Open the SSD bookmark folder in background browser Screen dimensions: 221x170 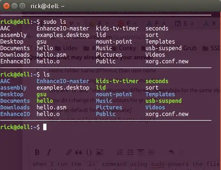point(212,48)
